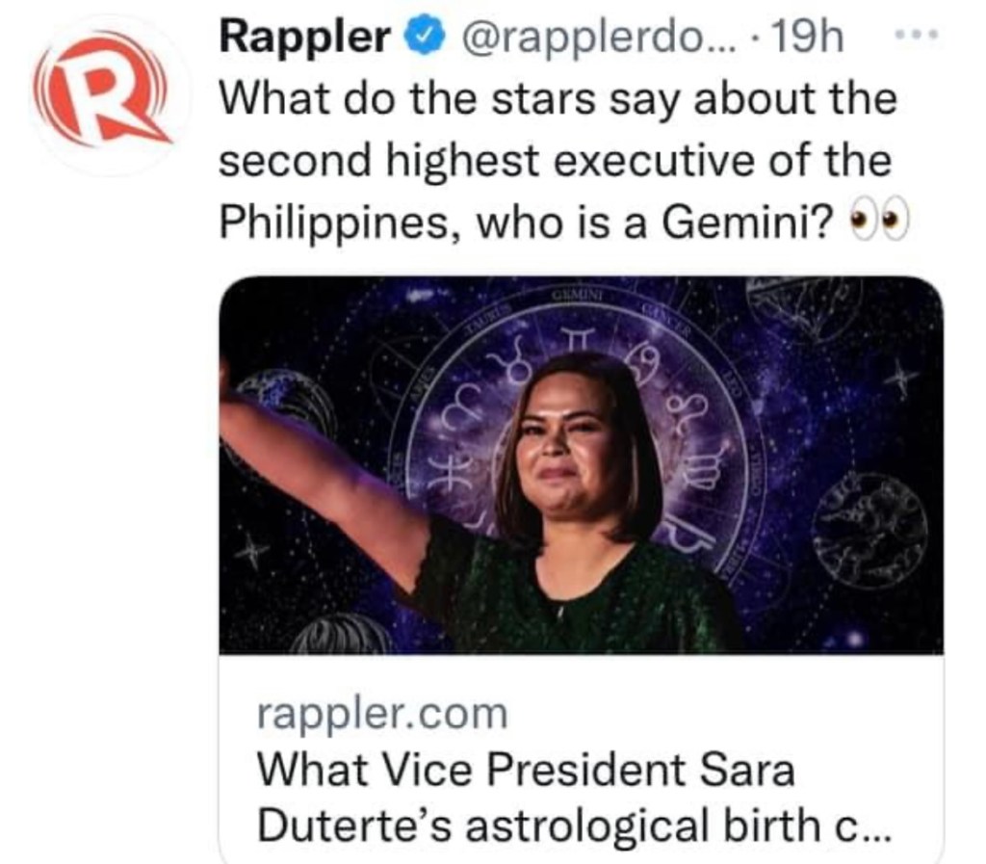Open the Rappler account name link
The height and width of the screenshot is (864, 986).
click(304, 39)
